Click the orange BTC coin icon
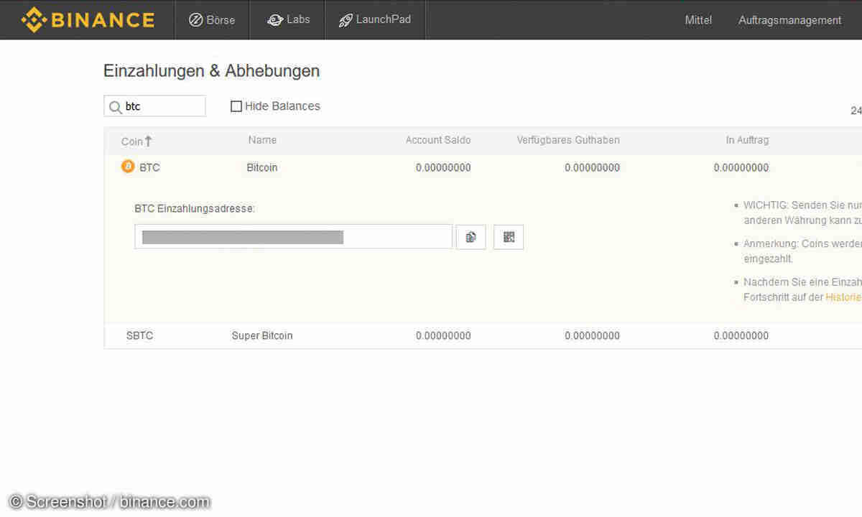 [x=127, y=166]
